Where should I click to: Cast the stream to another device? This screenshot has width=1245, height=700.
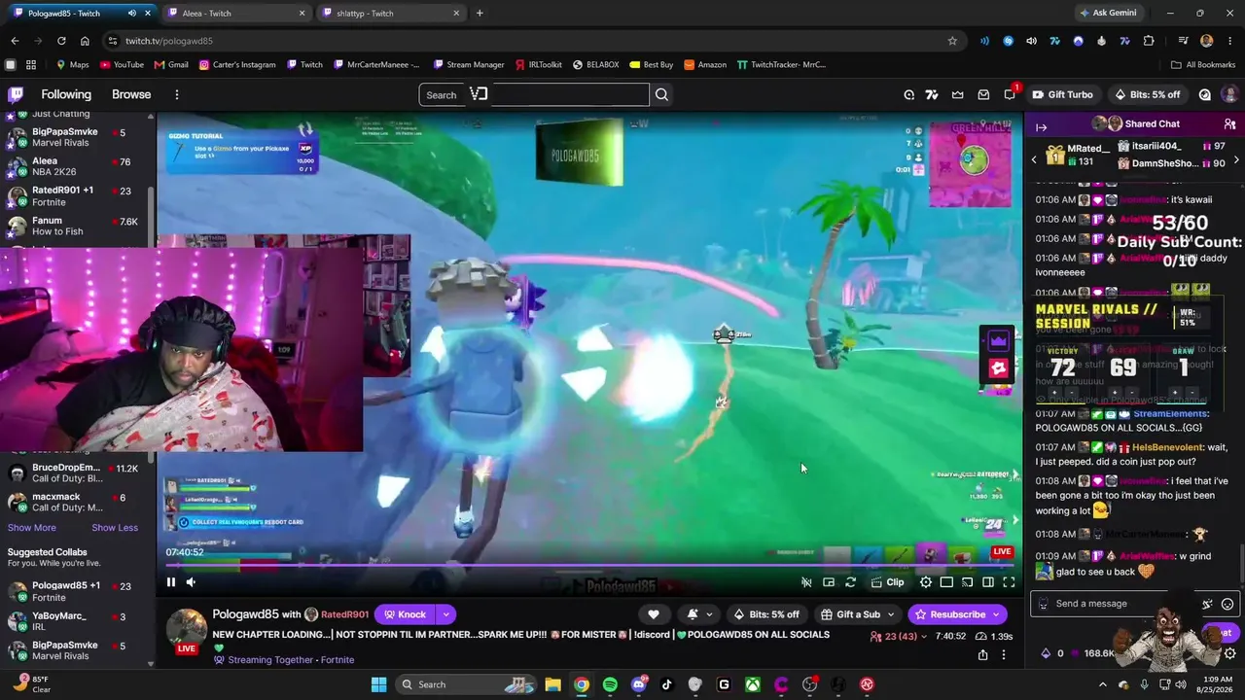click(967, 582)
